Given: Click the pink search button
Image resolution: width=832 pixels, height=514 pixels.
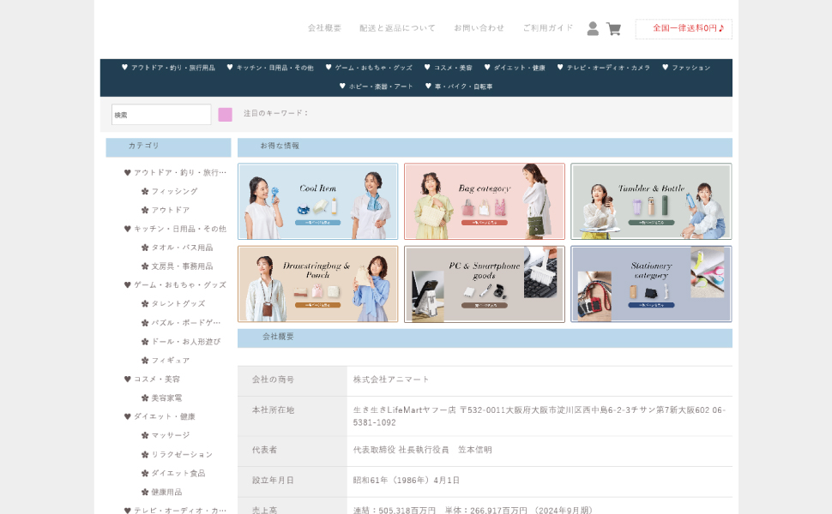Looking at the screenshot, I should click(225, 115).
